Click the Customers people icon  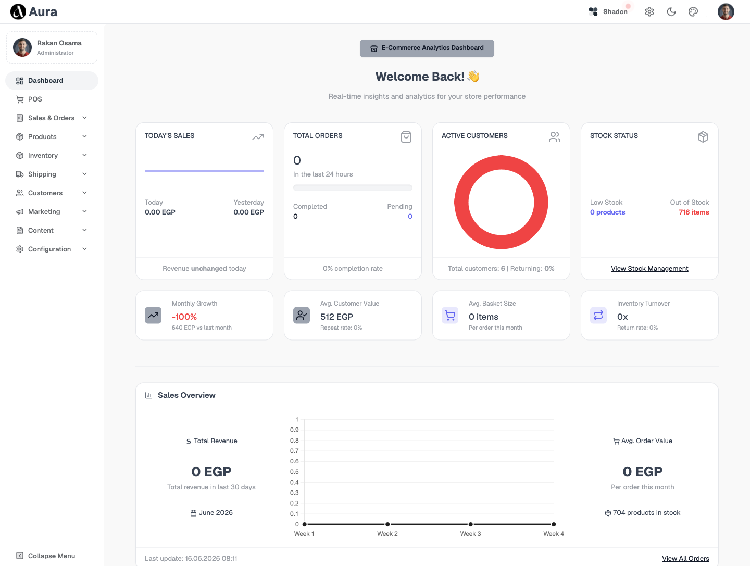point(20,193)
